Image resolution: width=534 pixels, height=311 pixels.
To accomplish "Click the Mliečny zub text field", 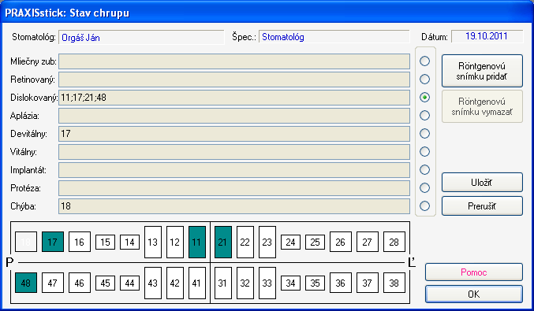I will point(234,61).
